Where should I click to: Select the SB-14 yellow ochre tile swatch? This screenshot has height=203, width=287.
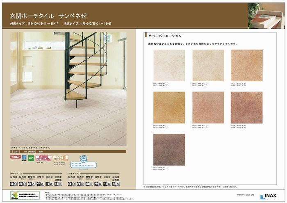click(169, 107)
